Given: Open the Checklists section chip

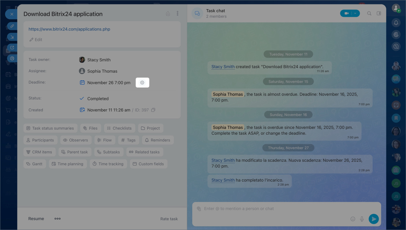Looking at the screenshot, I should (119, 128).
